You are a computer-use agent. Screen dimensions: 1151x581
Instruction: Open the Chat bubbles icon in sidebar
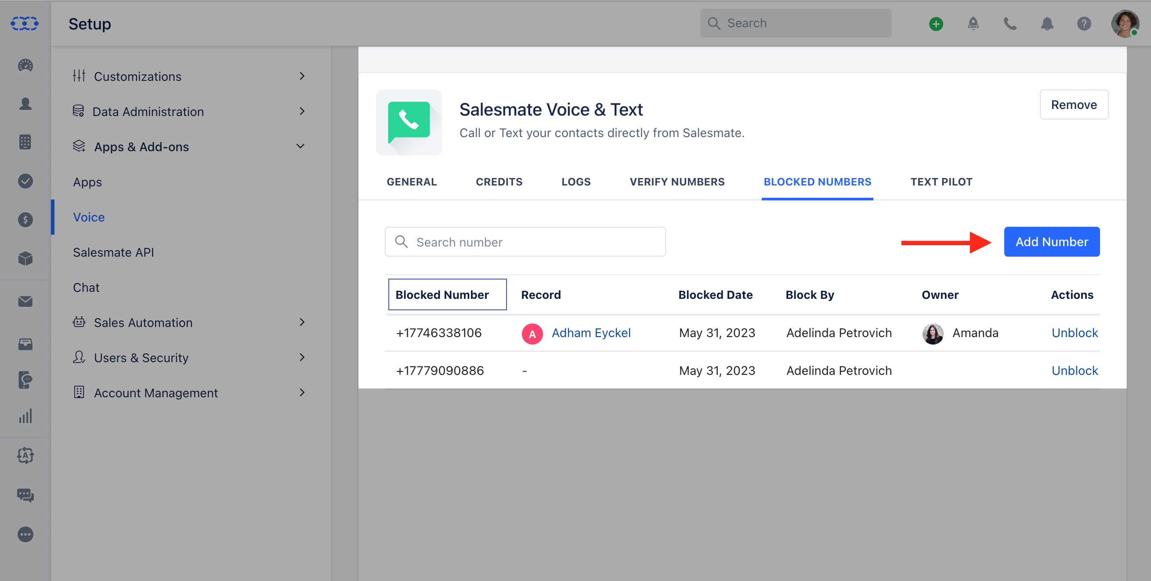click(25, 495)
